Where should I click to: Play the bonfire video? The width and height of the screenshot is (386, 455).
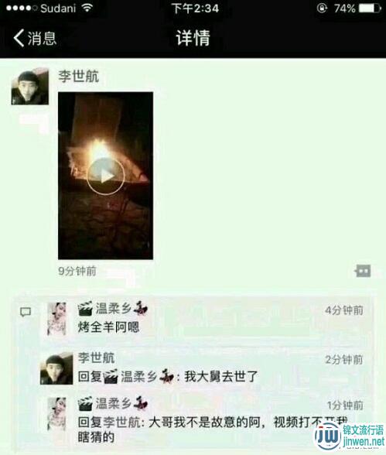pos(105,176)
